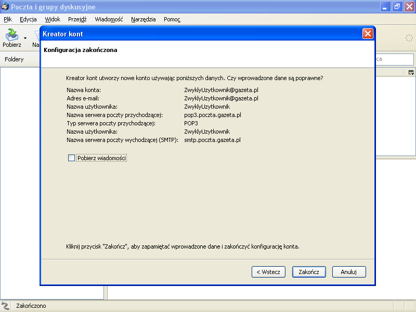
Task: Cancel the wizard with Anuluj
Action: 349,272
